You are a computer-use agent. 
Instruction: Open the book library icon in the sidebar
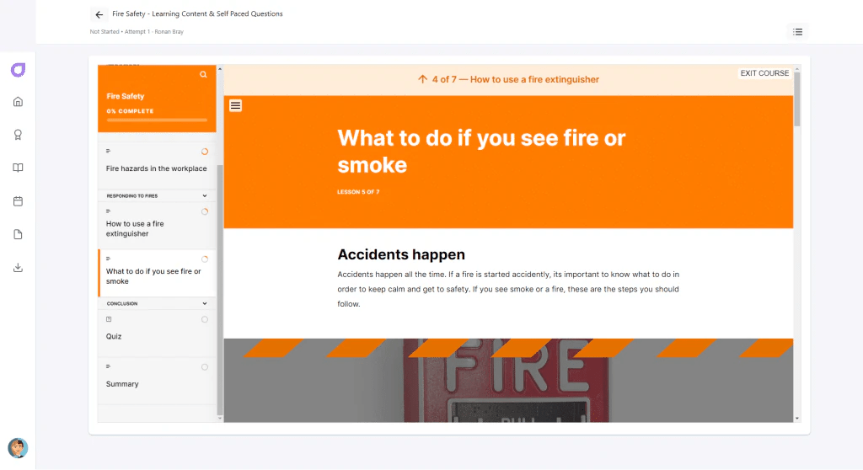point(19,168)
